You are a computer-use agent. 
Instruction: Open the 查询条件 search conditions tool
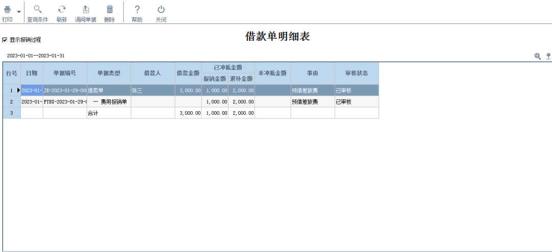[x=37, y=10]
